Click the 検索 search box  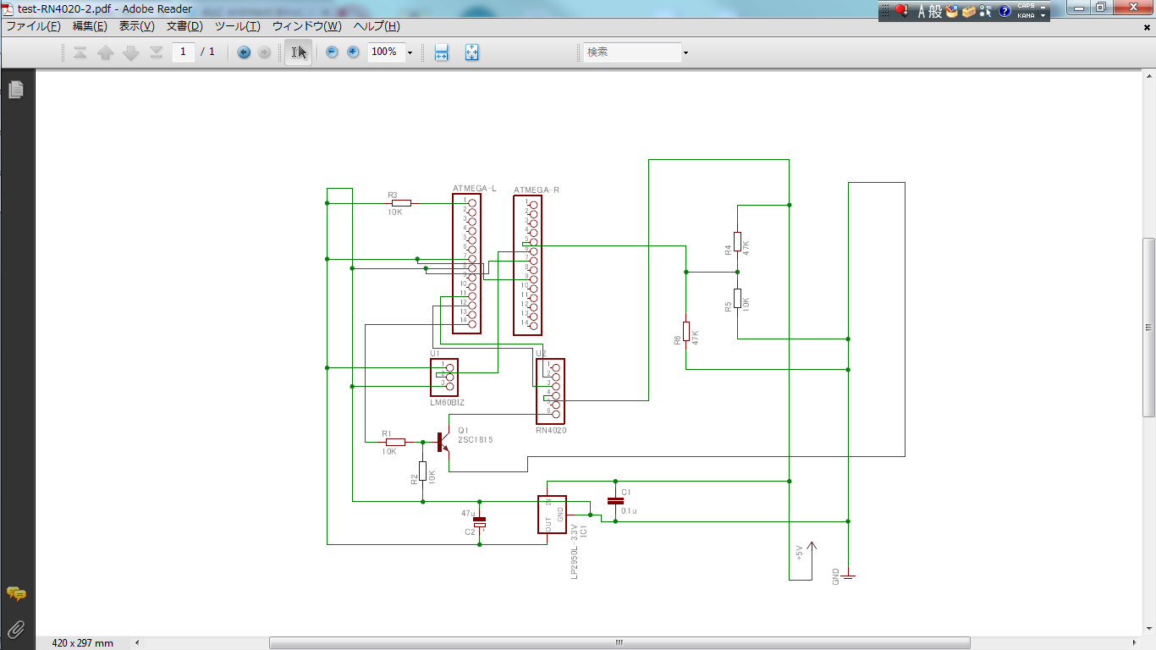tap(632, 52)
